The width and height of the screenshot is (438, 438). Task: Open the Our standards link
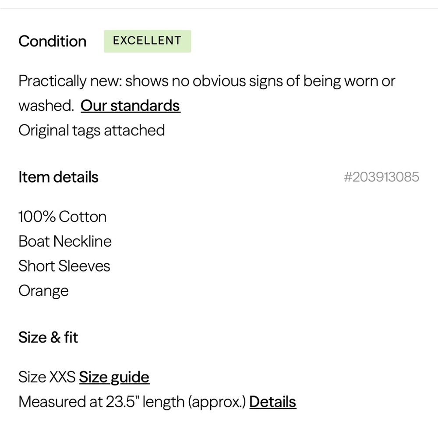pos(131,106)
